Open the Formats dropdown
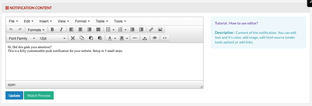Viewport: 312px width, 106px height. pyautogui.click(x=36, y=30)
